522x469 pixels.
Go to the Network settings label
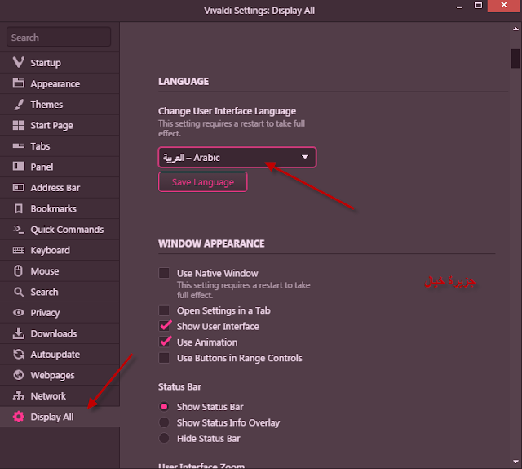tap(48, 396)
